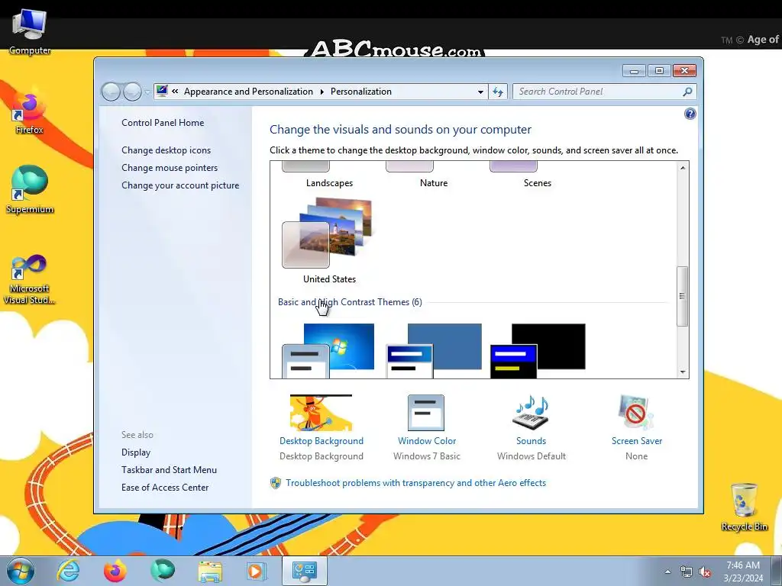Select the Microsoft Visual Studio desktop shortcut
782x586 pixels.
tap(30, 279)
